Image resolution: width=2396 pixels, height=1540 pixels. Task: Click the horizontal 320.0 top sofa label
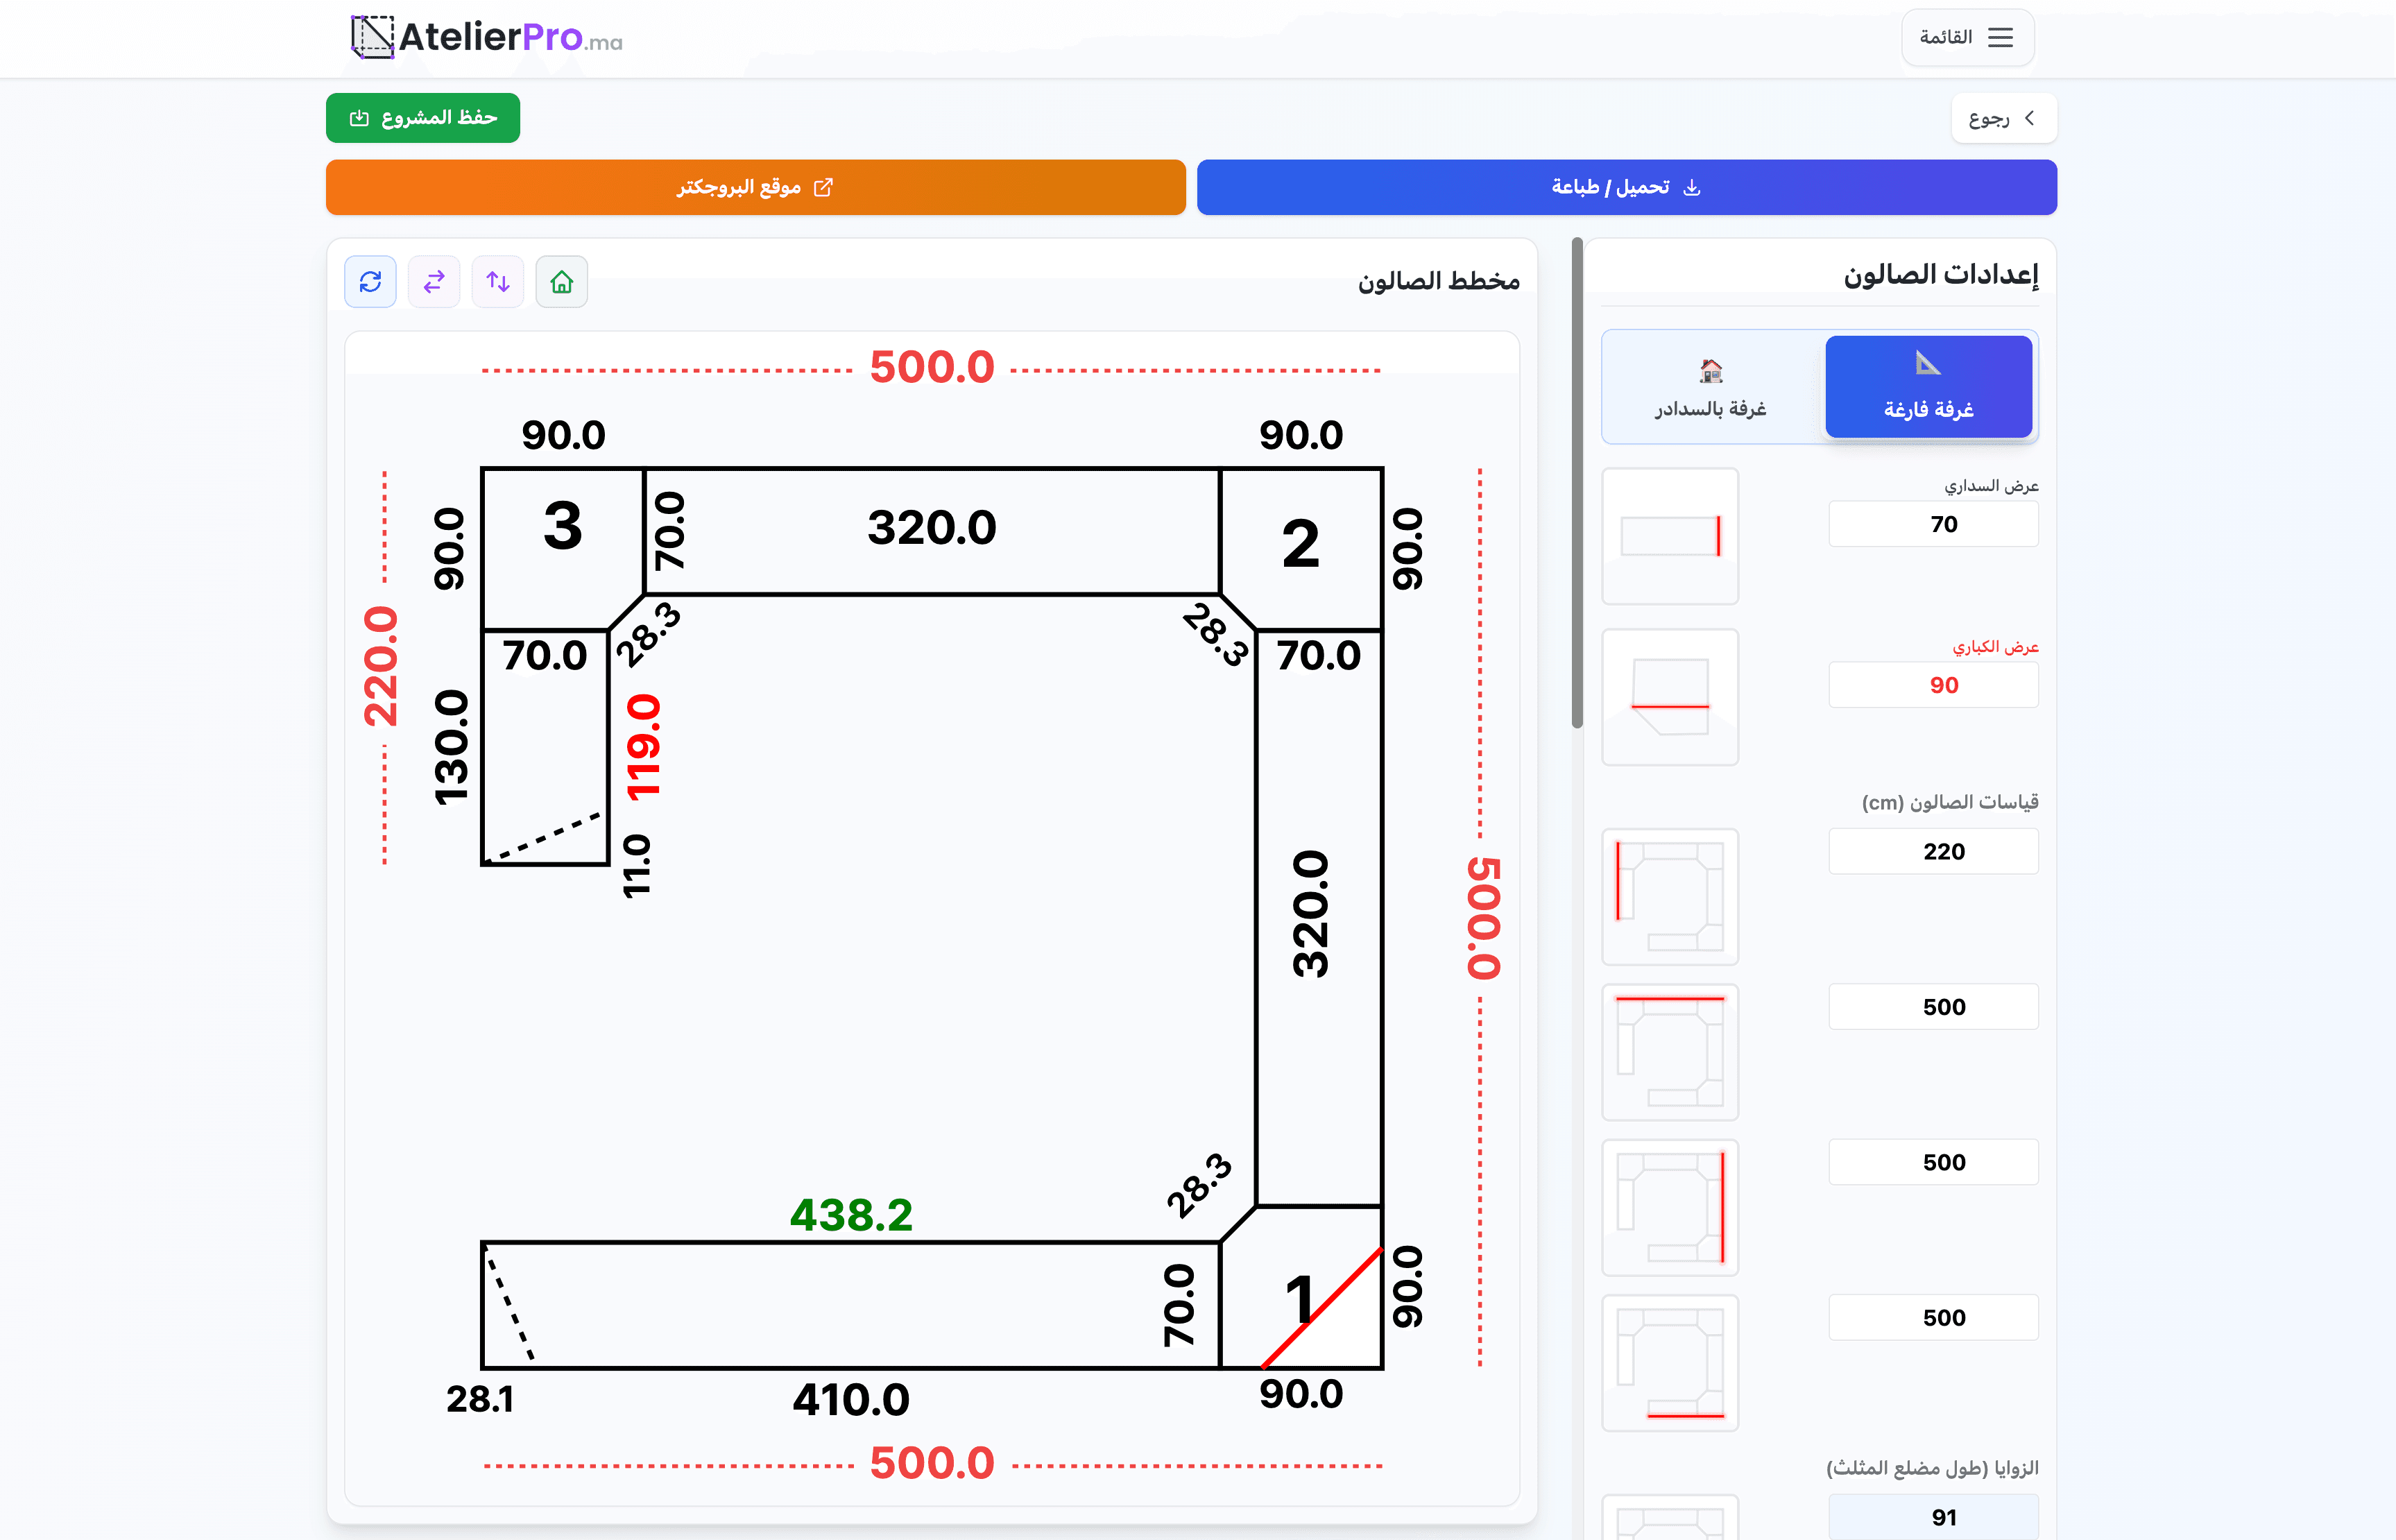932,528
